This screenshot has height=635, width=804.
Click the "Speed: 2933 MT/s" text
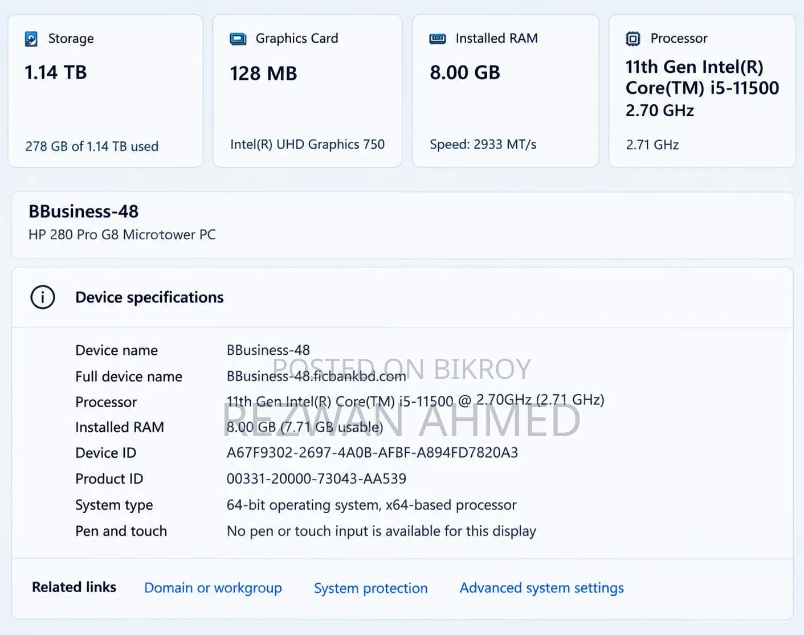coord(483,145)
